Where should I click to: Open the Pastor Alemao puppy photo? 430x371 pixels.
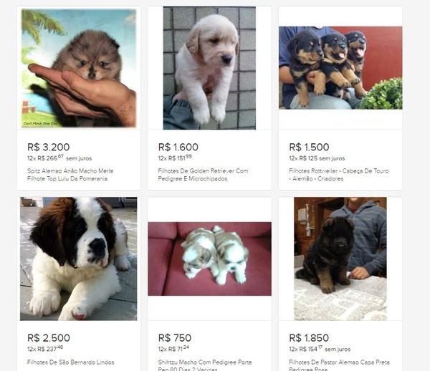click(340, 259)
